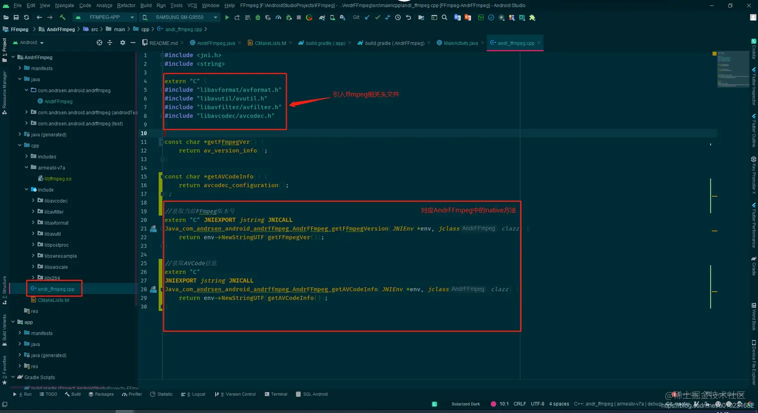
Task: Open Git history clock icon
Action: point(398,18)
